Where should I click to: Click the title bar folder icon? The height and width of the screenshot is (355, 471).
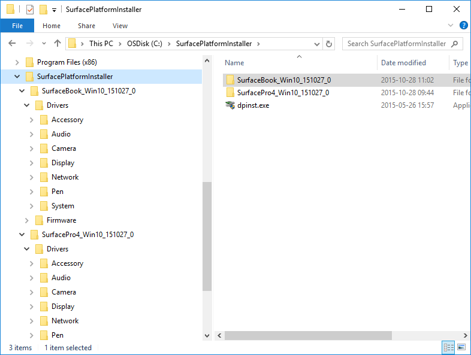(x=10, y=10)
